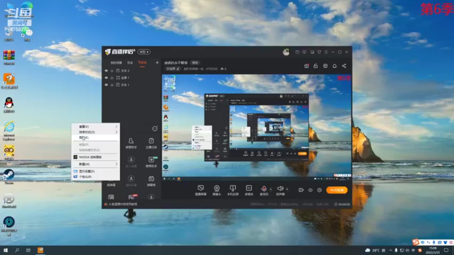Edit the stream category pencil label
Viewport: 454px width, 255px height.
click(173, 69)
